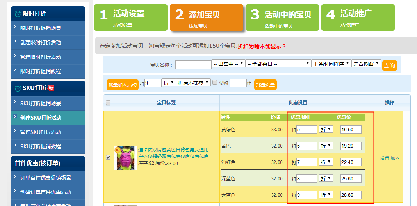Open the 全部类目 category dropdown
The width and height of the screenshot is (417, 206).
pyautogui.click(x=278, y=63)
